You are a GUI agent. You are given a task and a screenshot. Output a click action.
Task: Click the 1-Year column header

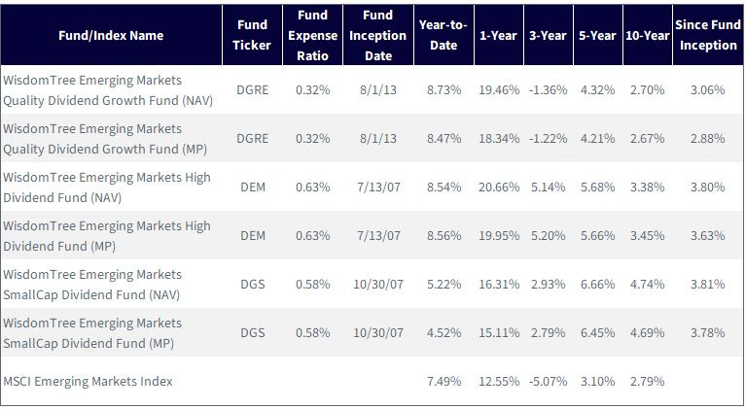(x=498, y=36)
